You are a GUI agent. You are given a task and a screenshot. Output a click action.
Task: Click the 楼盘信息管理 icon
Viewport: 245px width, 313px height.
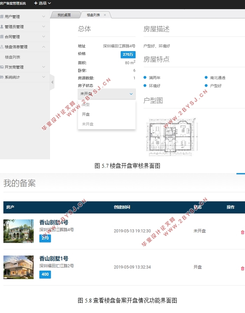coord(2,47)
